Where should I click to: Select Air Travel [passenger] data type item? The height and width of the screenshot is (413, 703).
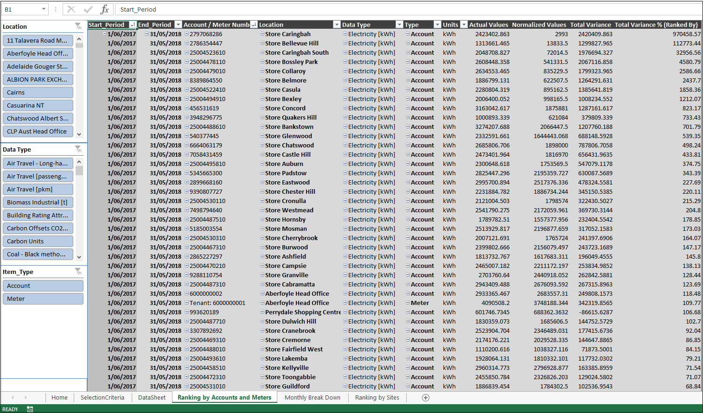pyautogui.click(x=38, y=176)
